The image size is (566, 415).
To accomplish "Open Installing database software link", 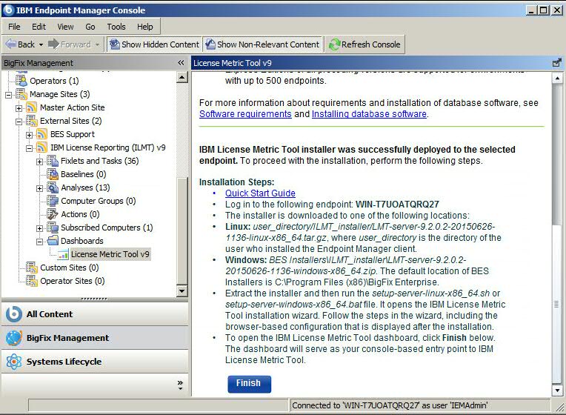I will click(369, 114).
